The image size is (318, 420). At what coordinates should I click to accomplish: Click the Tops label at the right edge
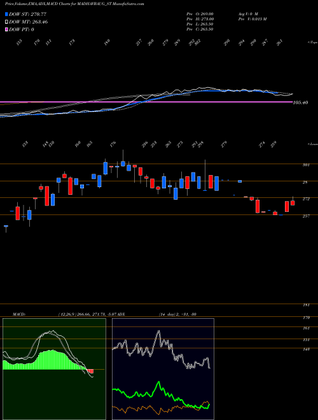(312, 43)
